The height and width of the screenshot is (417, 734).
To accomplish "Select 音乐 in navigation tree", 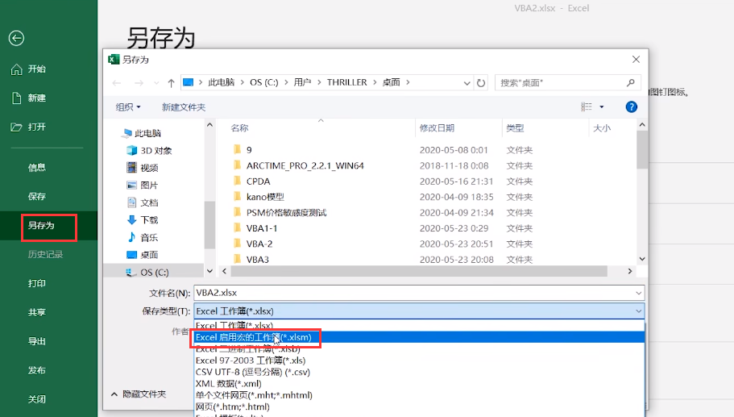I will 149,238.
